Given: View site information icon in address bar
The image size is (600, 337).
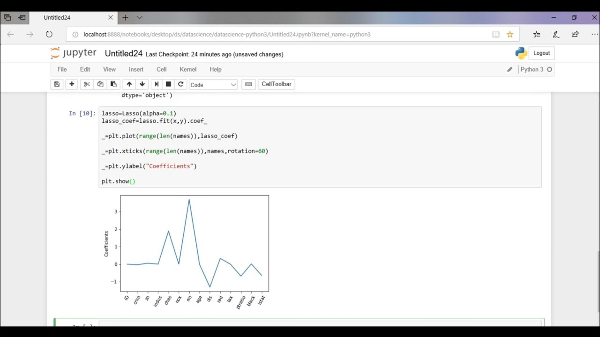Looking at the screenshot, I should [75, 34].
